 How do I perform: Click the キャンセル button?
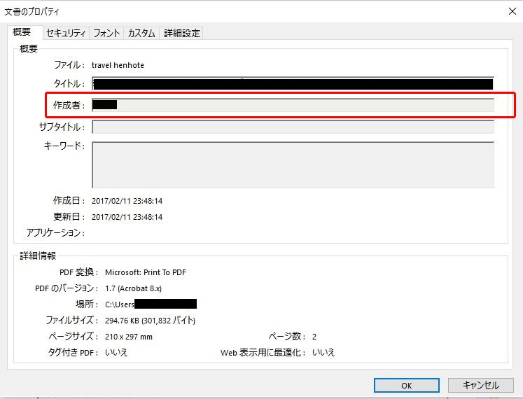[480, 385]
